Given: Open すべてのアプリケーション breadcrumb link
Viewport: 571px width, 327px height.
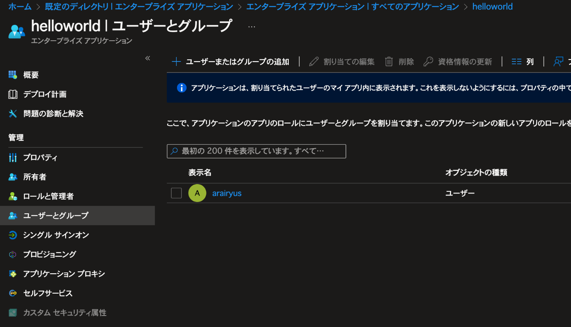Looking at the screenshot, I should tap(353, 7).
